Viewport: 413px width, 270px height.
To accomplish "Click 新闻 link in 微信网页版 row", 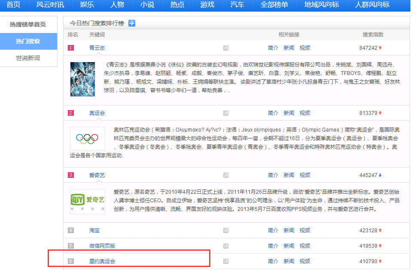I will point(288,246).
